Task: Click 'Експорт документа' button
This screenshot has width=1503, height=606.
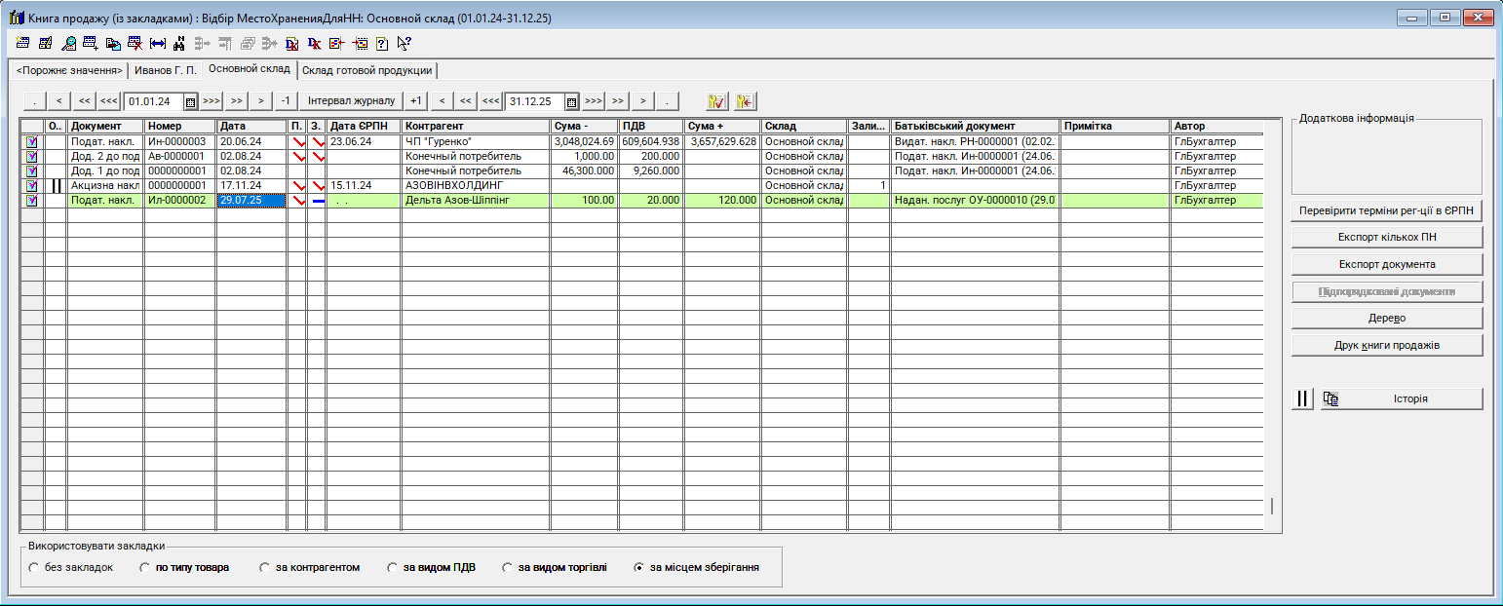Action: pyautogui.click(x=1386, y=264)
